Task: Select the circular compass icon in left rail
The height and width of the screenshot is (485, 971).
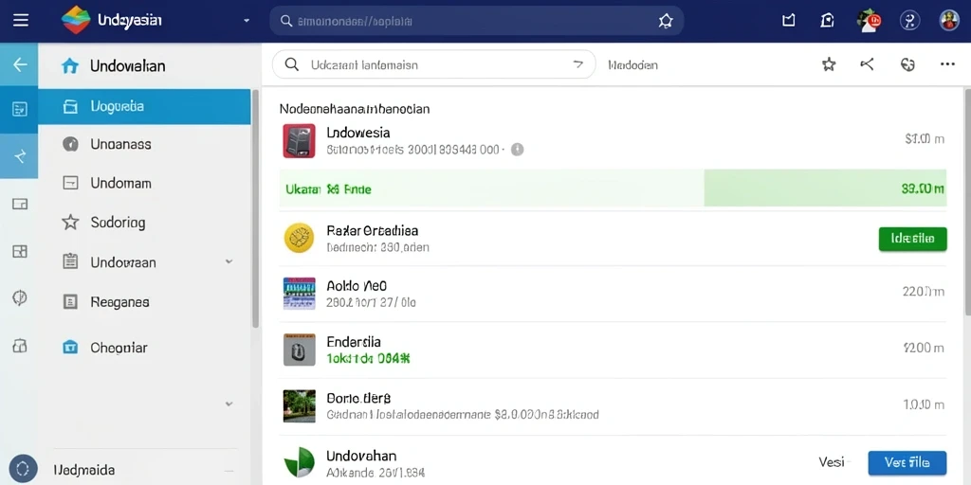Action: (x=20, y=298)
